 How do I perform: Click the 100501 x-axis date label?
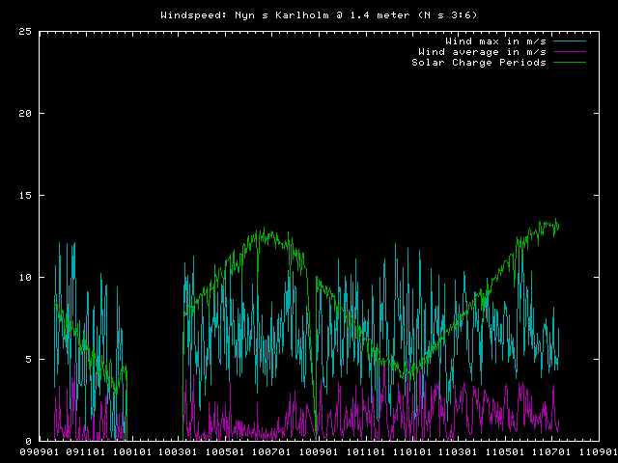[225, 451]
